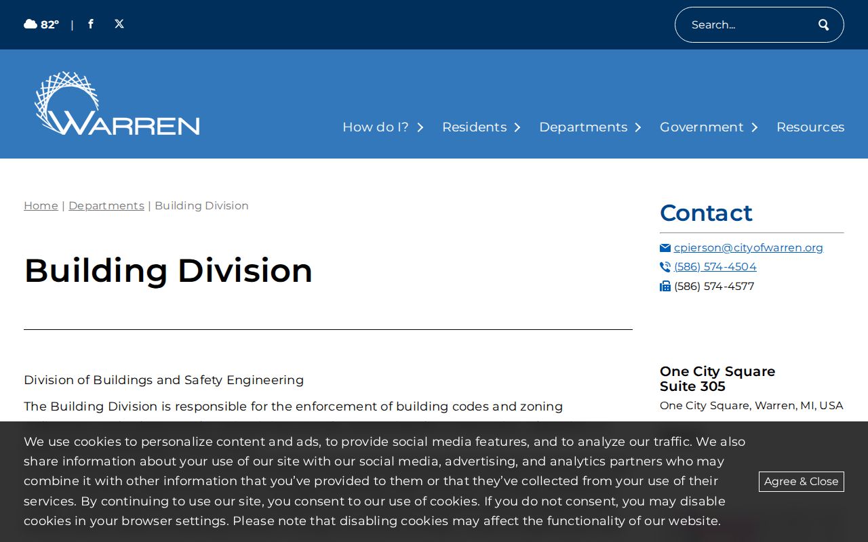Click the 82° temperature reading
The image size is (868, 542).
tap(50, 25)
